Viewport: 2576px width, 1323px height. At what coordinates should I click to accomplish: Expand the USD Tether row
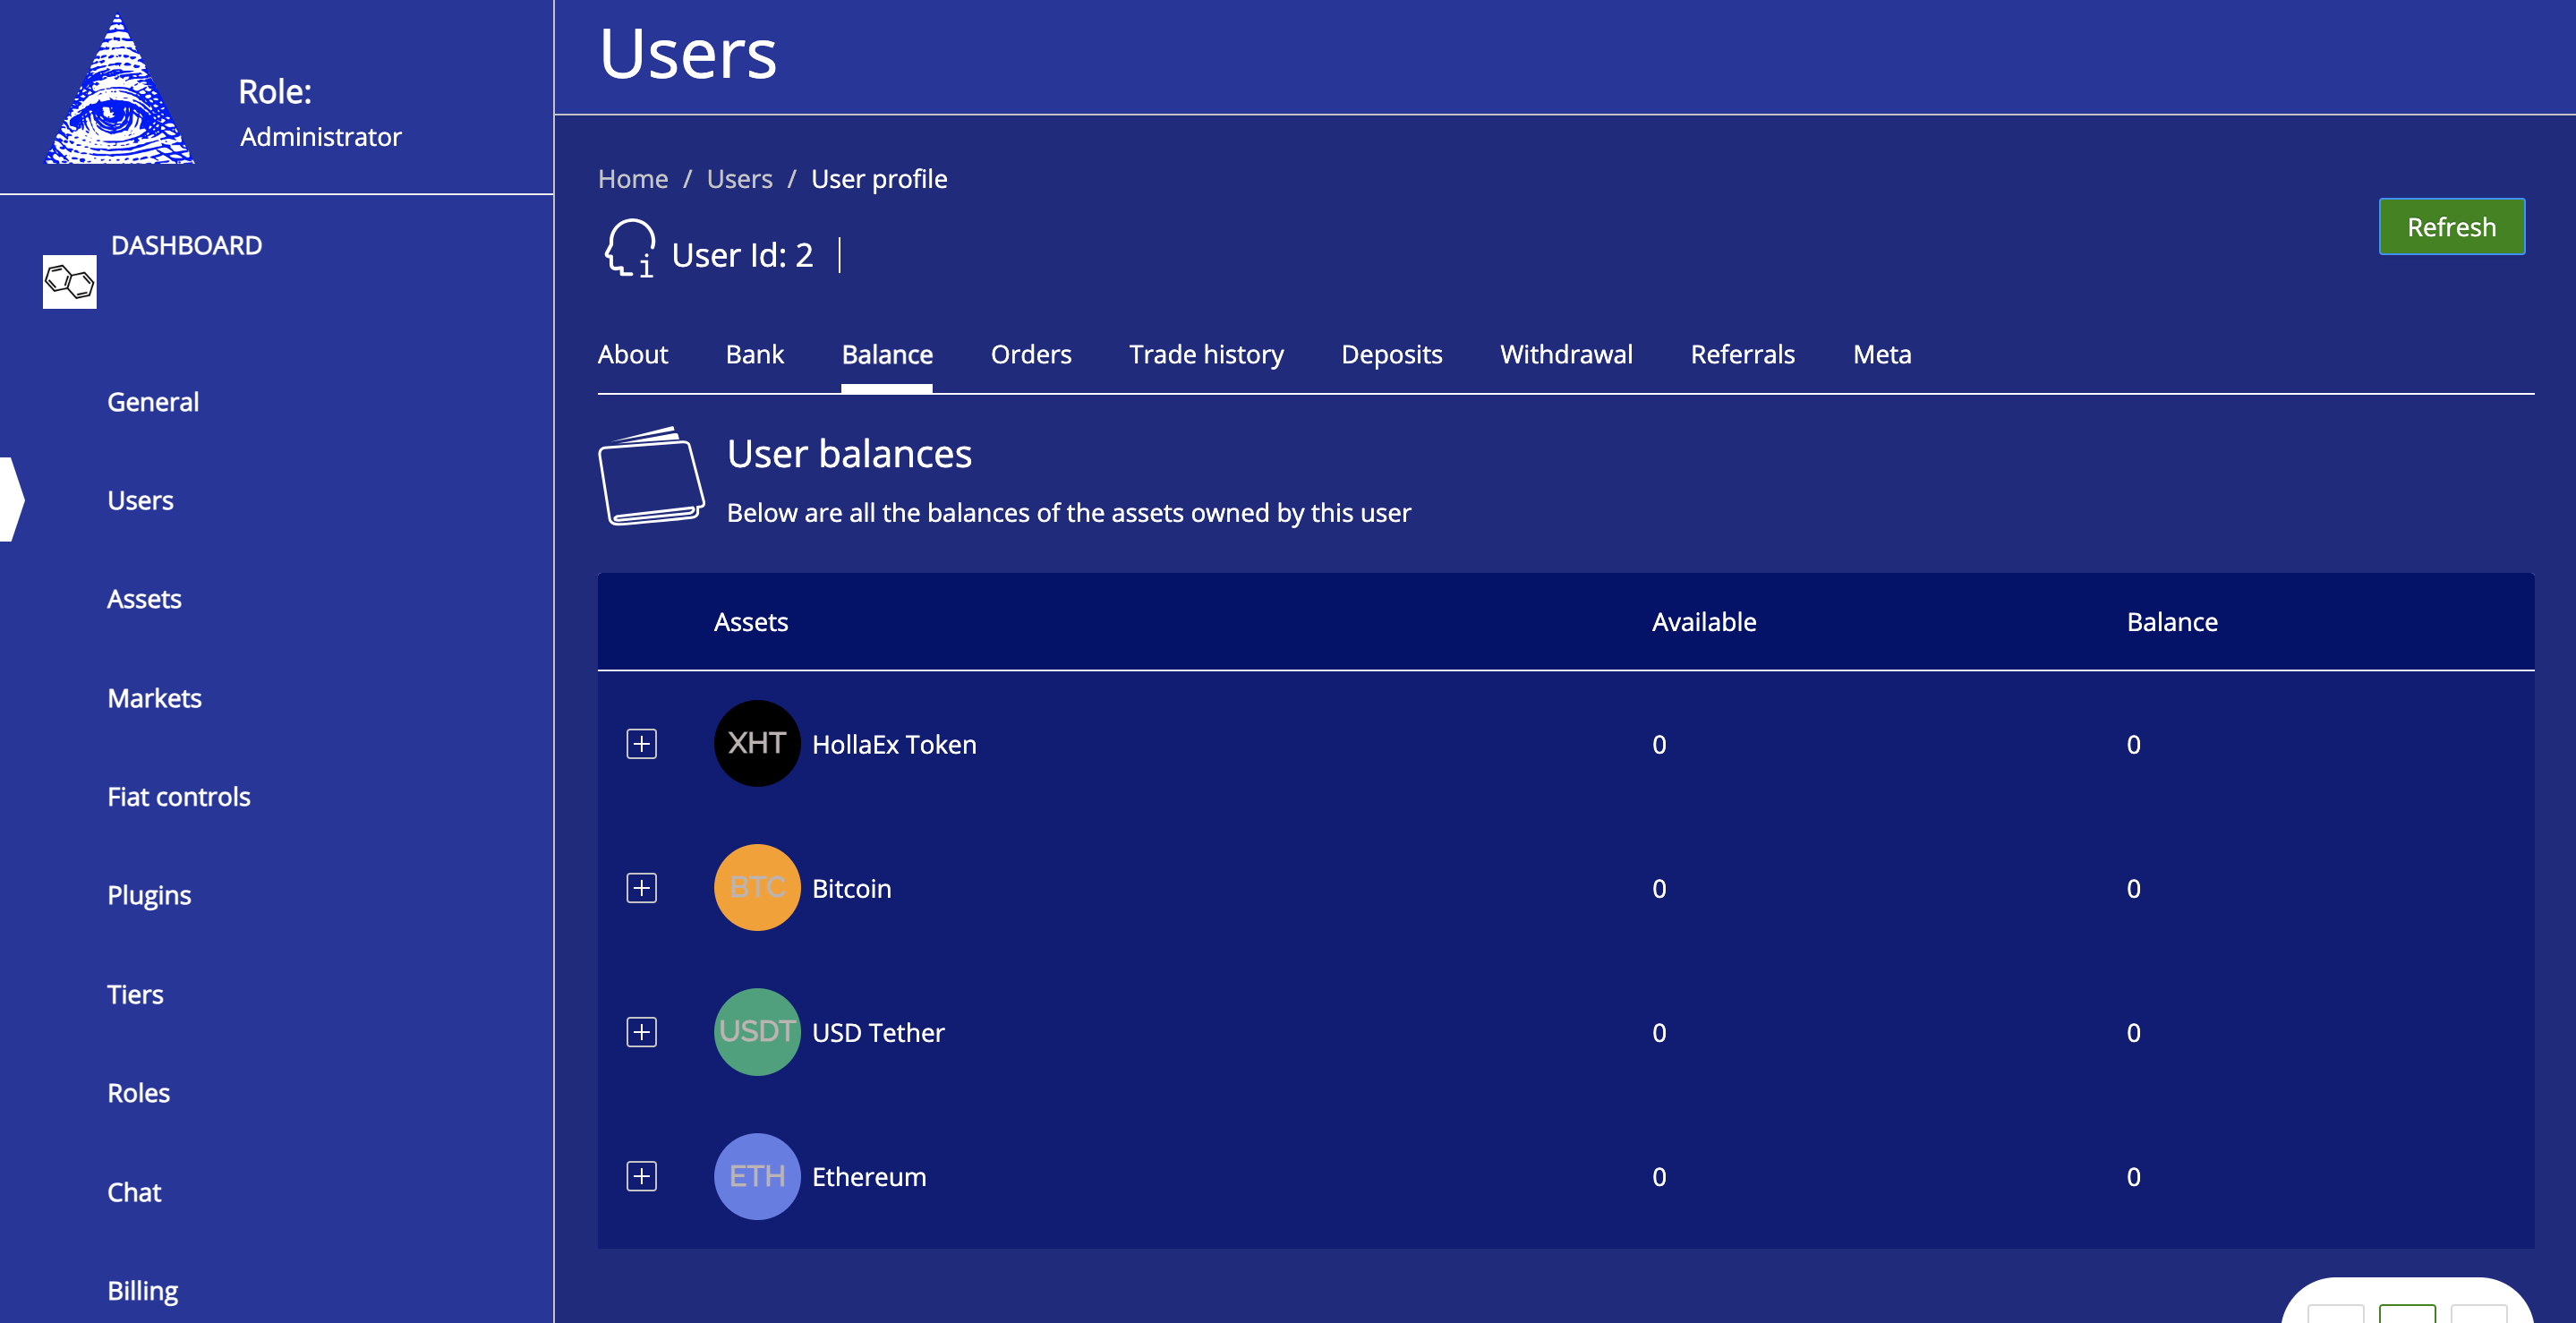pyautogui.click(x=641, y=1032)
